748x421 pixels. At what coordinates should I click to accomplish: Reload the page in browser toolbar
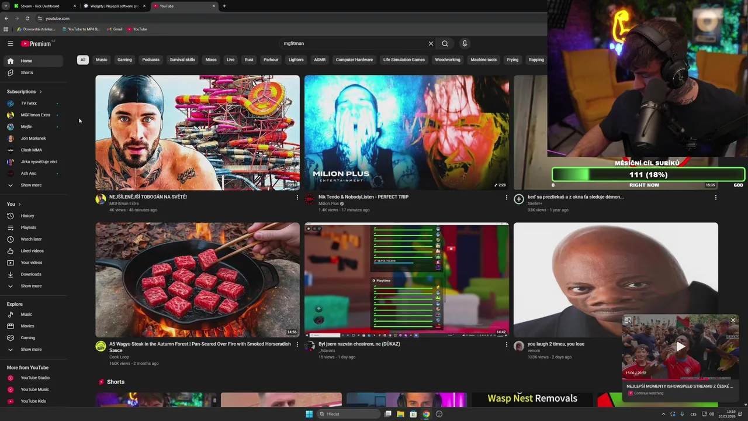[27, 18]
